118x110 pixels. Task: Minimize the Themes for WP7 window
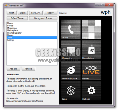pyautogui.click(x=97, y=5)
